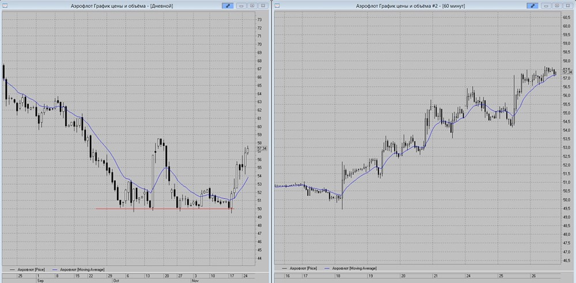
Task: Open the window menu icon of the 60-minute chart
Action: pyautogui.click(x=278, y=6)
